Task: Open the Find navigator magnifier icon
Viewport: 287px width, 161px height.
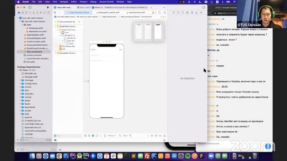Action: [x=30, y=13]
